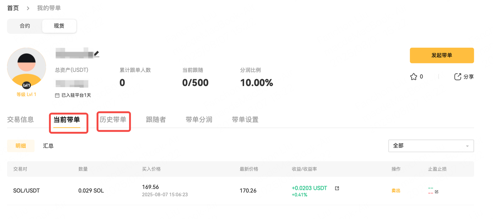493x219 pixels.
Task: Click the 买入价格 column header
Action: pos(151,169)
